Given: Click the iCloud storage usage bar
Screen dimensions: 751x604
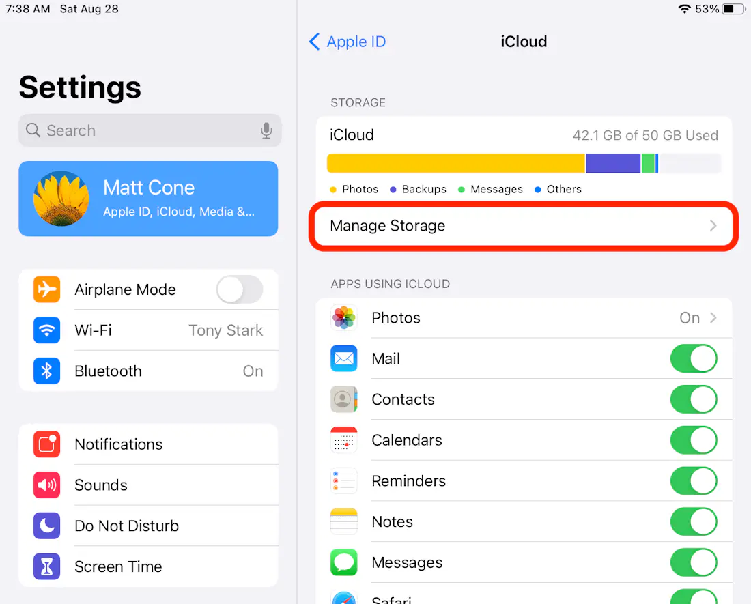Looking at the screenshot, I should pos(524,163).
